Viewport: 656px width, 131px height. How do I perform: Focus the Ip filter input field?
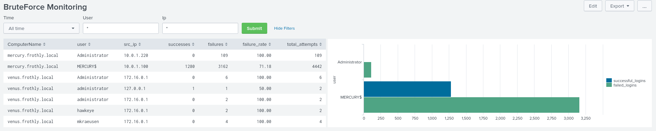coord(200,28)
